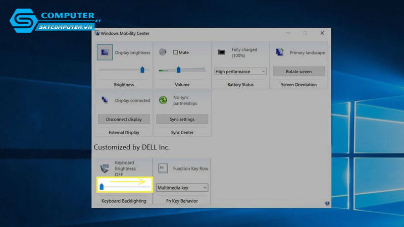This screenshot has height=227, width=404.
Task: Click the Display brightness monitor icon
Action: point(105,52)
